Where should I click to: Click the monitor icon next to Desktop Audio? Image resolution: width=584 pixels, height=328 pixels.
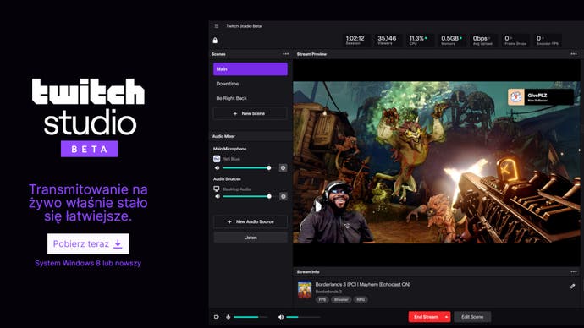pos(217,189)
